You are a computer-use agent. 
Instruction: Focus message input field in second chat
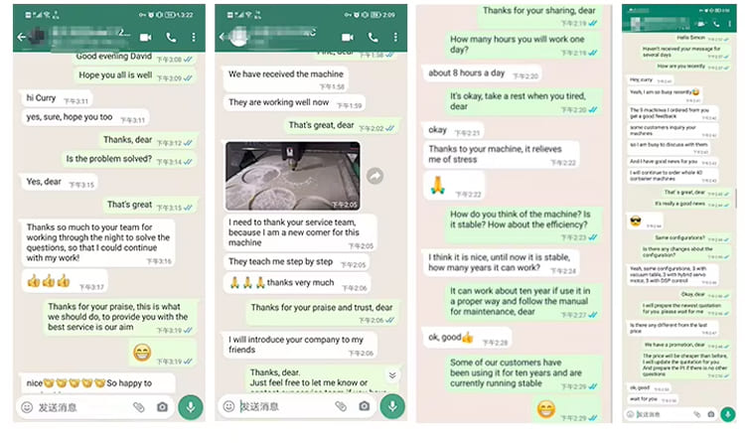(285, 406)
